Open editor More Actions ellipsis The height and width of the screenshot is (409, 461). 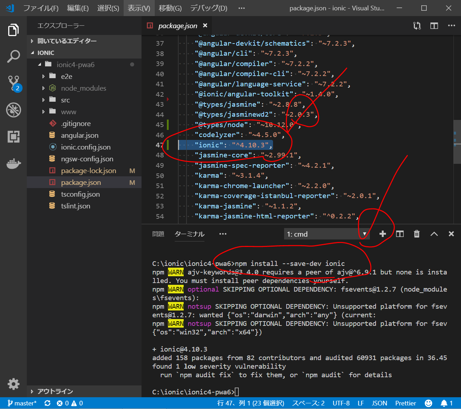[x=451, y=26]
